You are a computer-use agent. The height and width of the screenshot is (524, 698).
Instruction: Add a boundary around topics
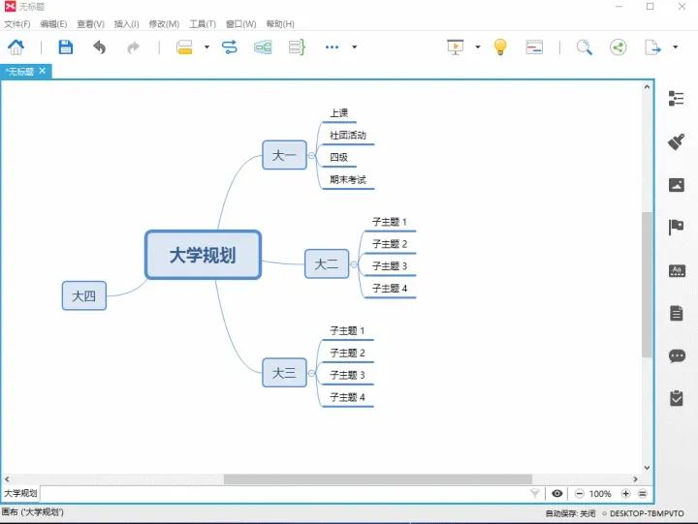tap(263, 46)
